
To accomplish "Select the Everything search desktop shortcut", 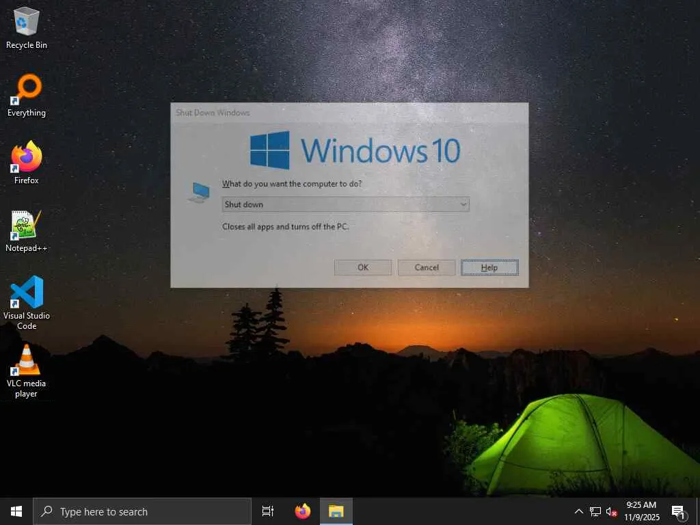I will coord(27,96).
